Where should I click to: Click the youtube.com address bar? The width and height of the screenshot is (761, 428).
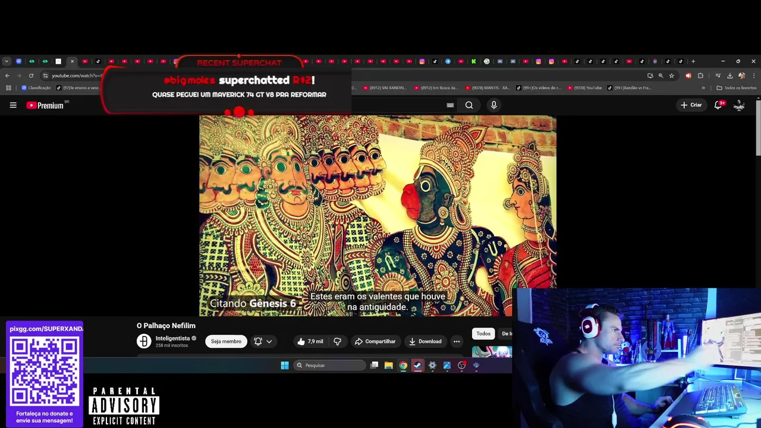(x=77, y=75)
